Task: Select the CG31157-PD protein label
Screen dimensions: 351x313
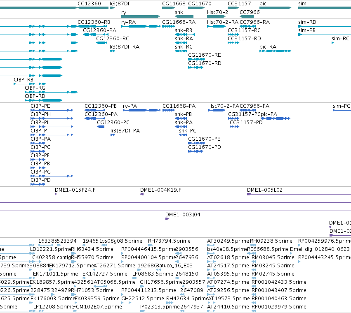Action: coord(246,123)
